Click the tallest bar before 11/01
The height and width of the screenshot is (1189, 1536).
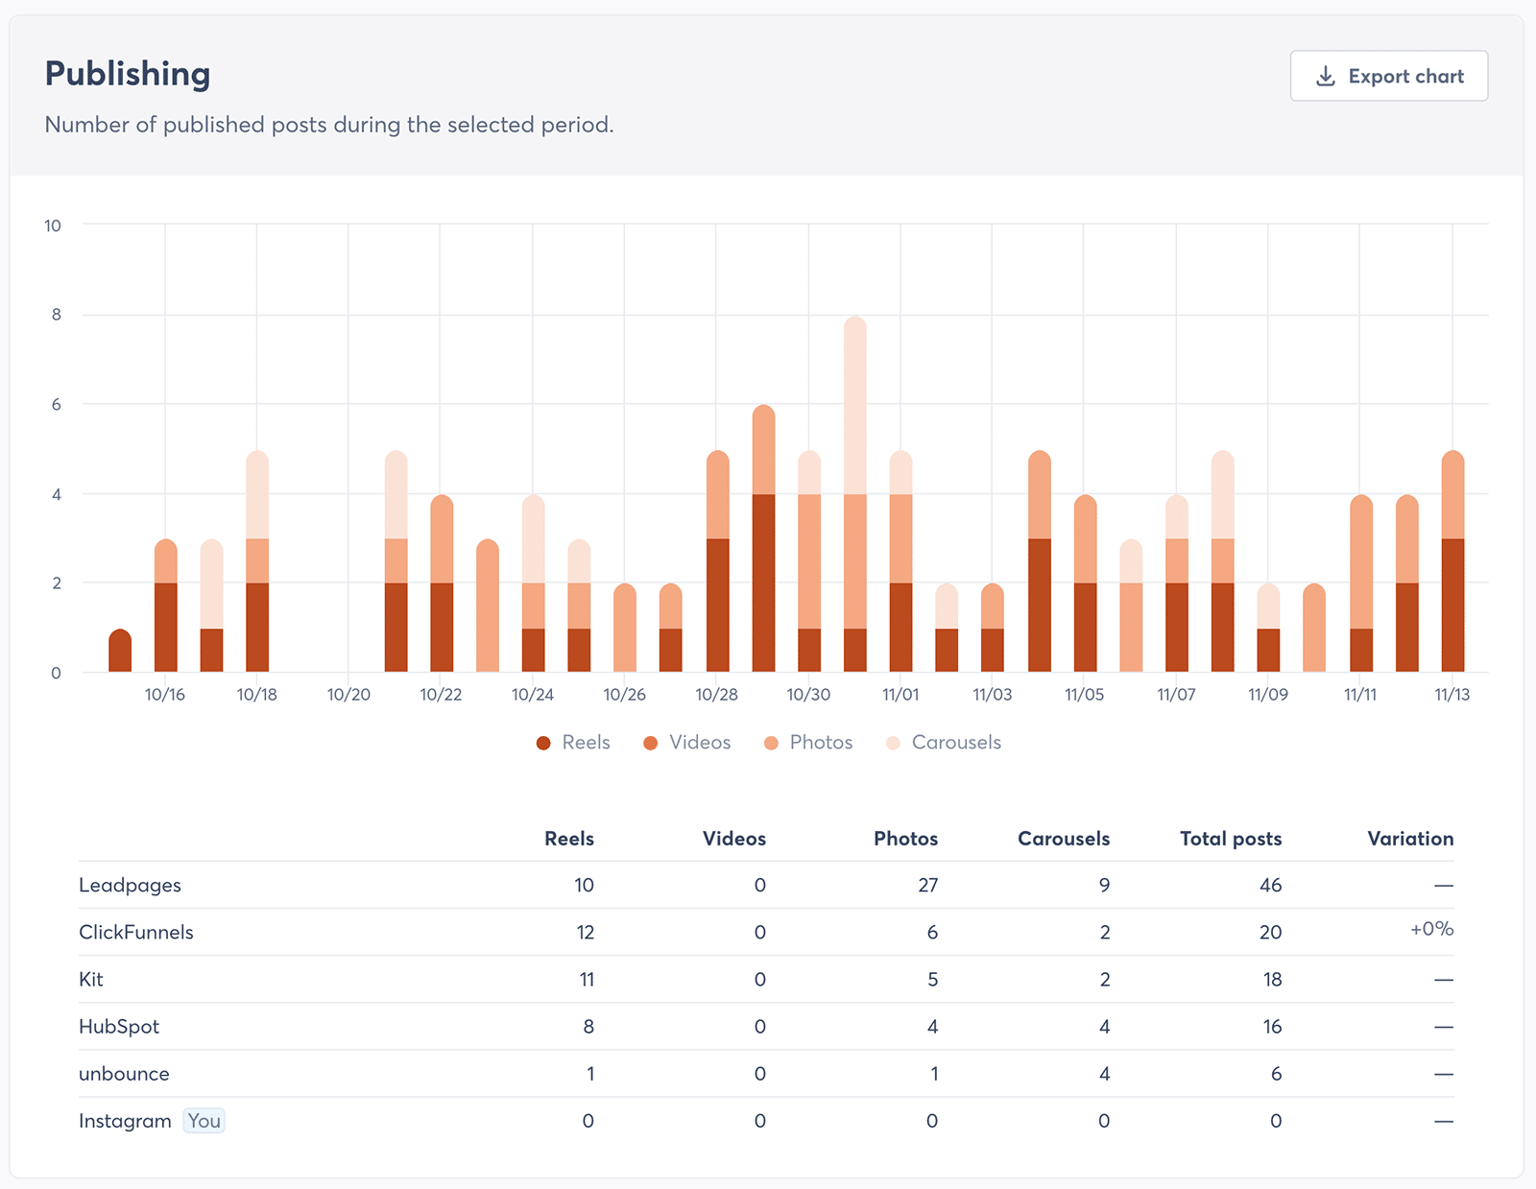(x=855, y=493)
